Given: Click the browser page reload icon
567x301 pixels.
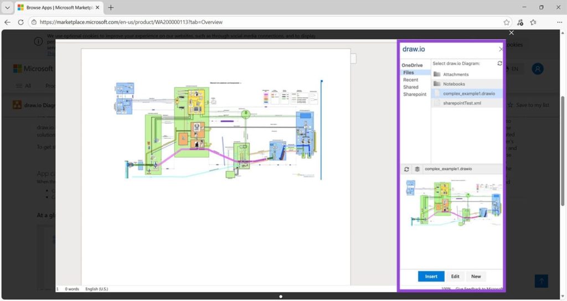Looking at the screenshot, I should tap(20, 22).
